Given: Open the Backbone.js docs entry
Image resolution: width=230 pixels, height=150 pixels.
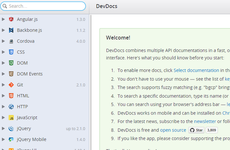Looking at the screenshot, I should [x=45, y=30].
